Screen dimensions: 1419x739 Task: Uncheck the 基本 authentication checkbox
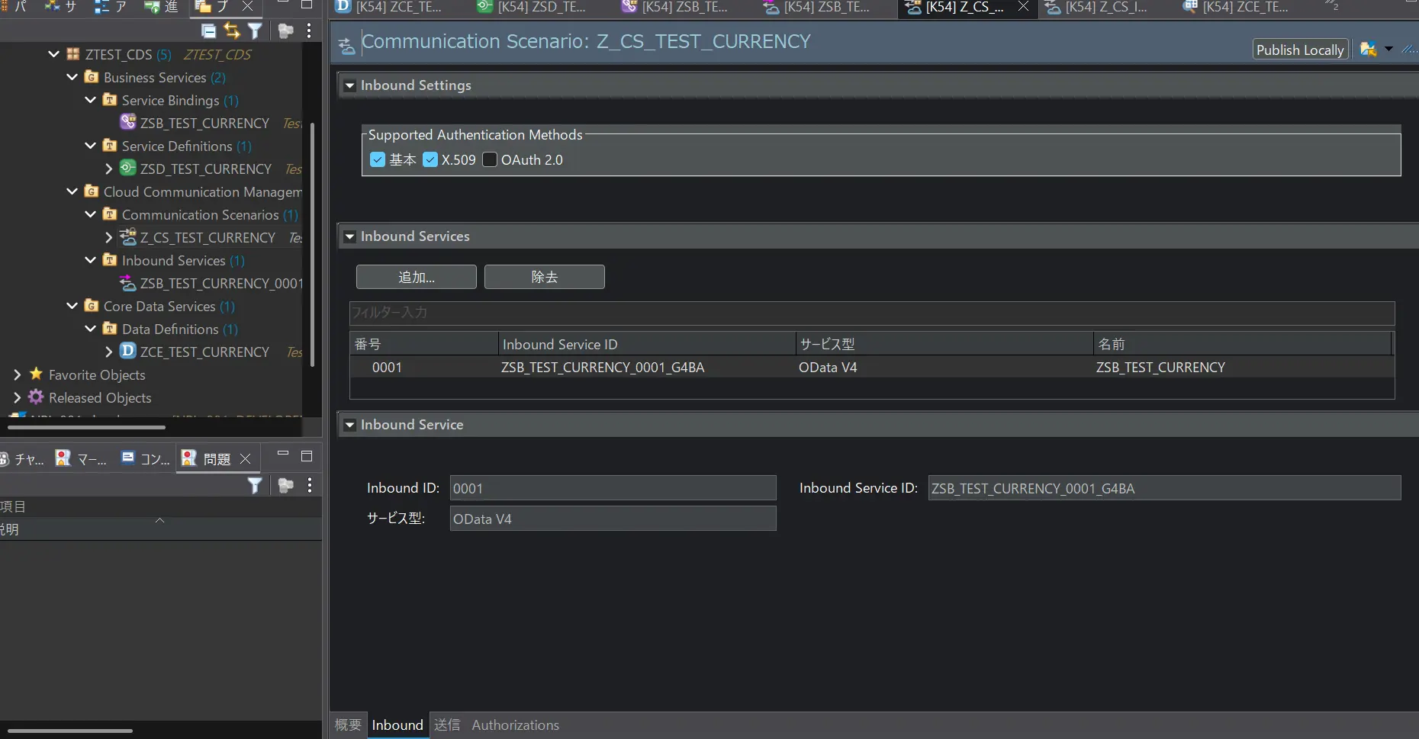coord(378,159)
